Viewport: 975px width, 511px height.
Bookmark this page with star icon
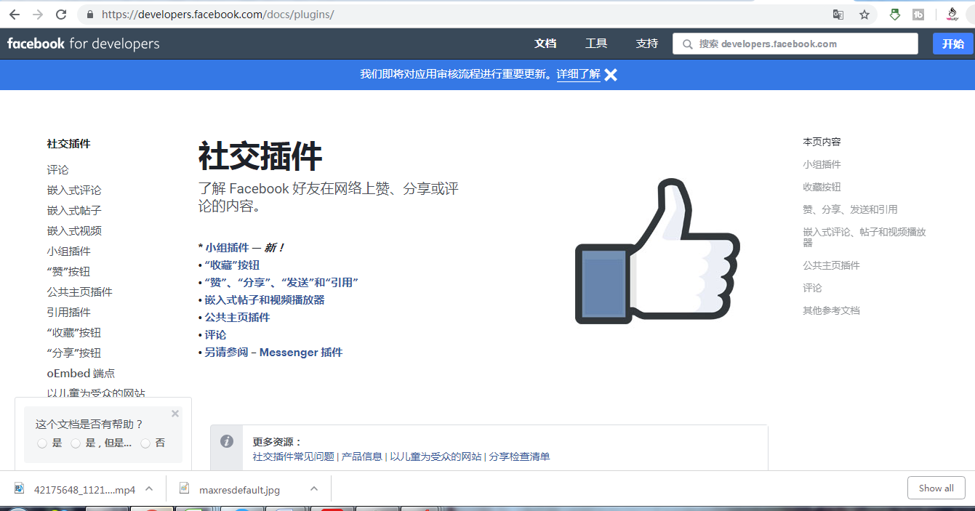[864, 15]
